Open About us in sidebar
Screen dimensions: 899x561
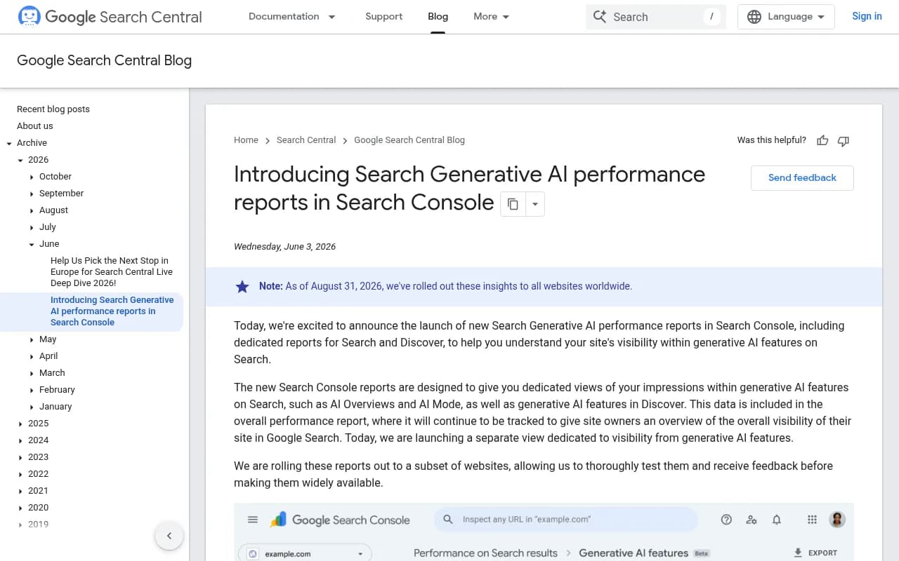click(x=35, y=126)
